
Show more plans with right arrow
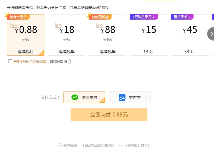click(x=211, y=34)
